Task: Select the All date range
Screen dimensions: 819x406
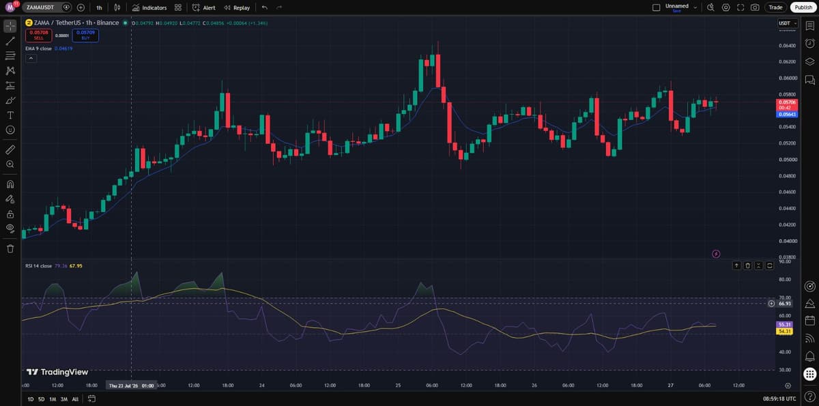Action: [75, 398]
